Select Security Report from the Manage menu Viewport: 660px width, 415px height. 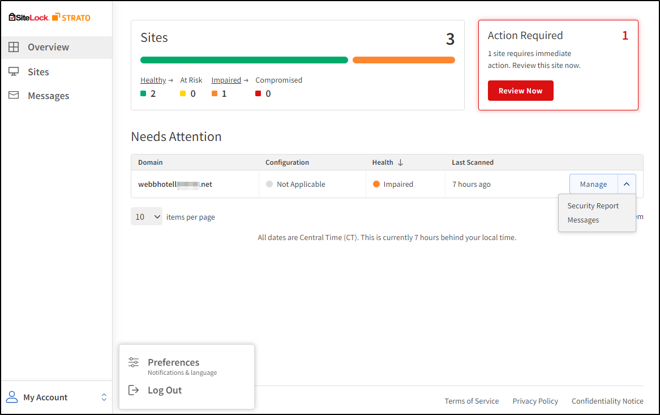point(593,206)
